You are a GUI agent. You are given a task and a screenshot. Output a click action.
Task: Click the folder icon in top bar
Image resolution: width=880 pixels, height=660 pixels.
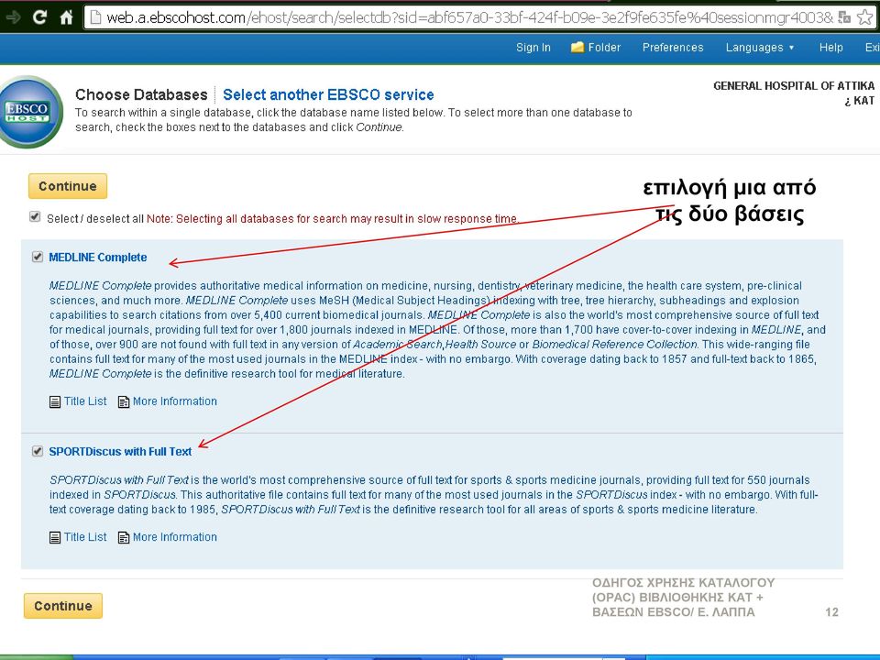pos(577,47)
